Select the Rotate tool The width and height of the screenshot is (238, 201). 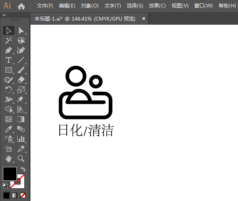pos(9,90)
